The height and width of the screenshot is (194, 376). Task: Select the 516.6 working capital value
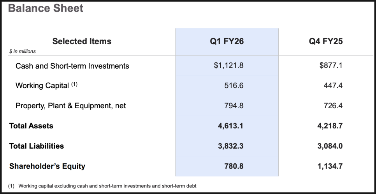(234, 85)
